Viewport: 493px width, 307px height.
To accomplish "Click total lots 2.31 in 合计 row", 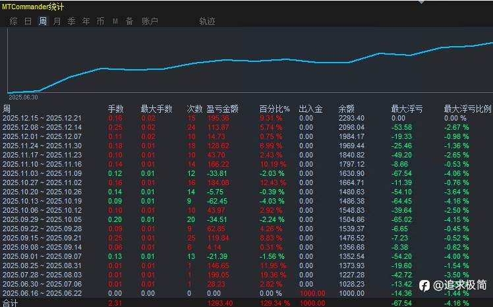I will 115,303.
